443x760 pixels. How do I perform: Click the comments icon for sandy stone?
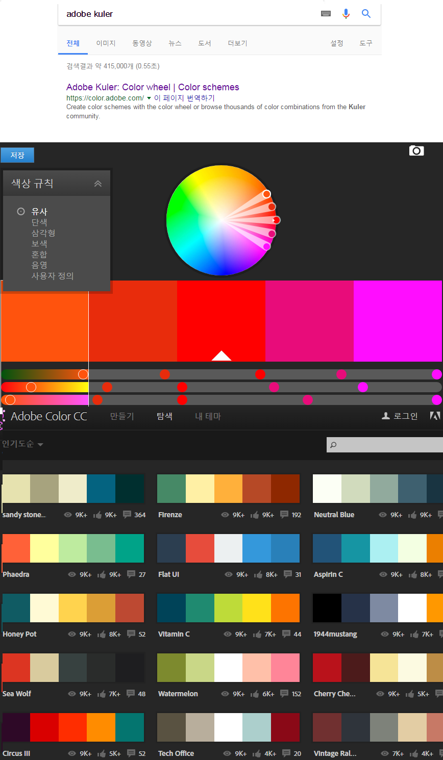[127, 514]
